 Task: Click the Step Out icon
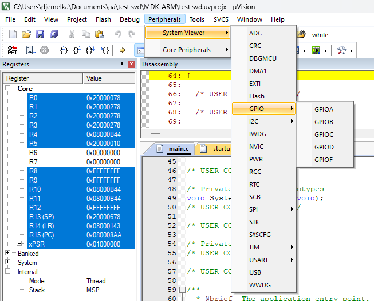pyautogui.click(x=90, y=50)
